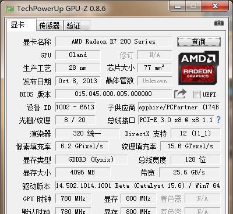Click the BIOS 版本 label
233x214 pixels.
(x=36, y=94)
